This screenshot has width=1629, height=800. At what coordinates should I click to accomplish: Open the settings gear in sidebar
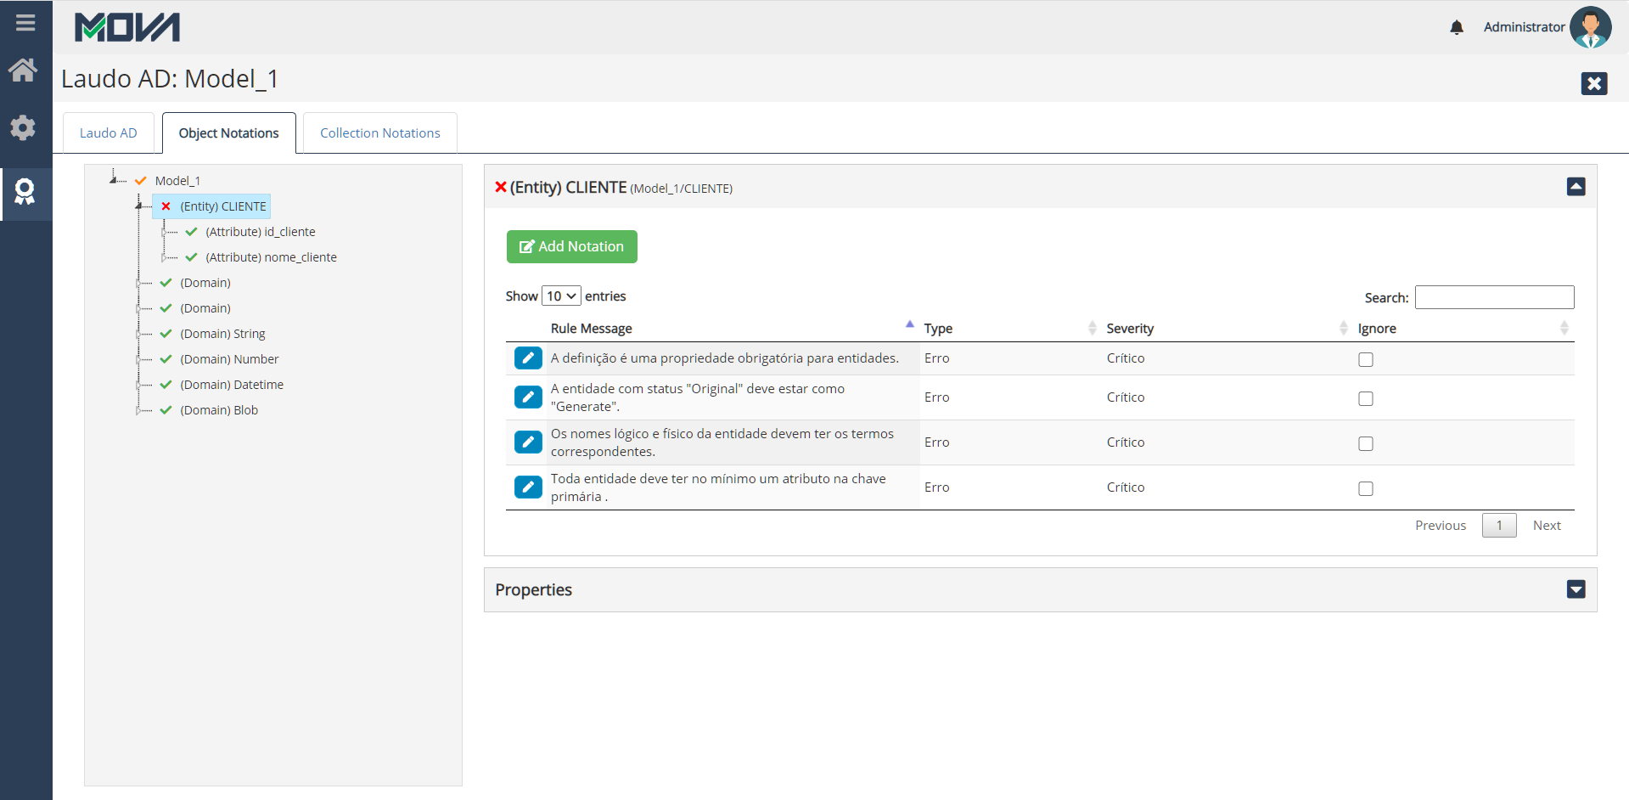[23, 127]
